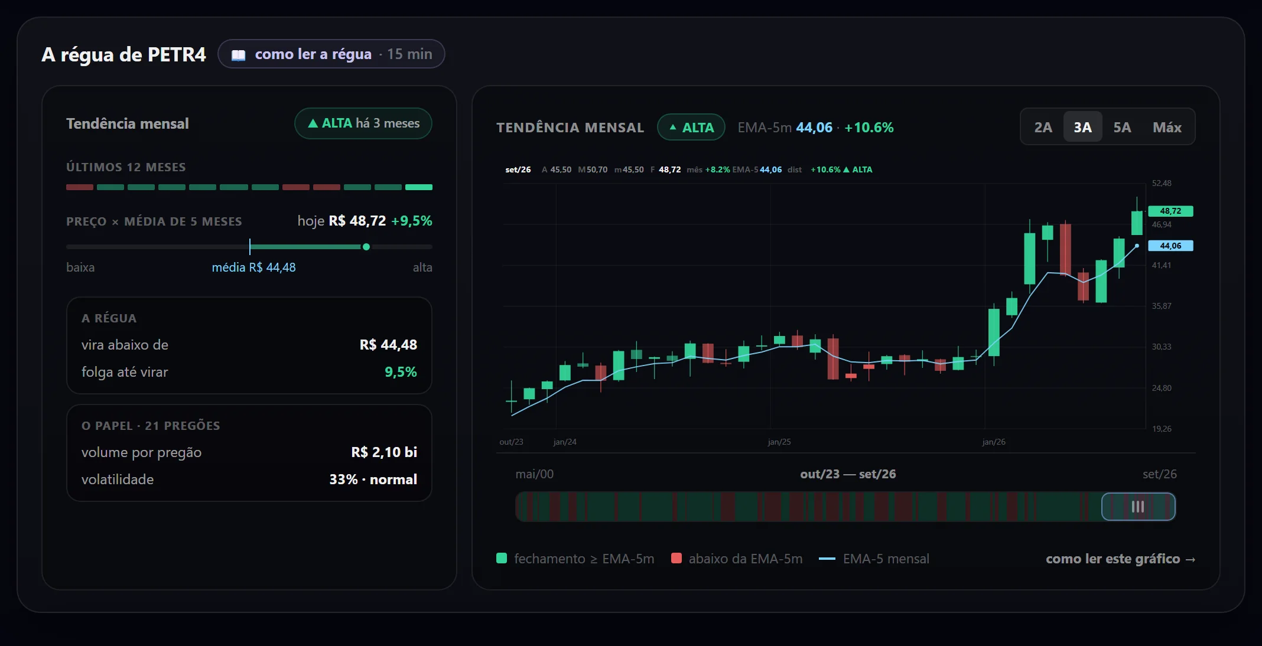Screen dimensions: 1262x646
Task: Click '33% · normal' volatilidade value
Action: (x=373, y=479)
